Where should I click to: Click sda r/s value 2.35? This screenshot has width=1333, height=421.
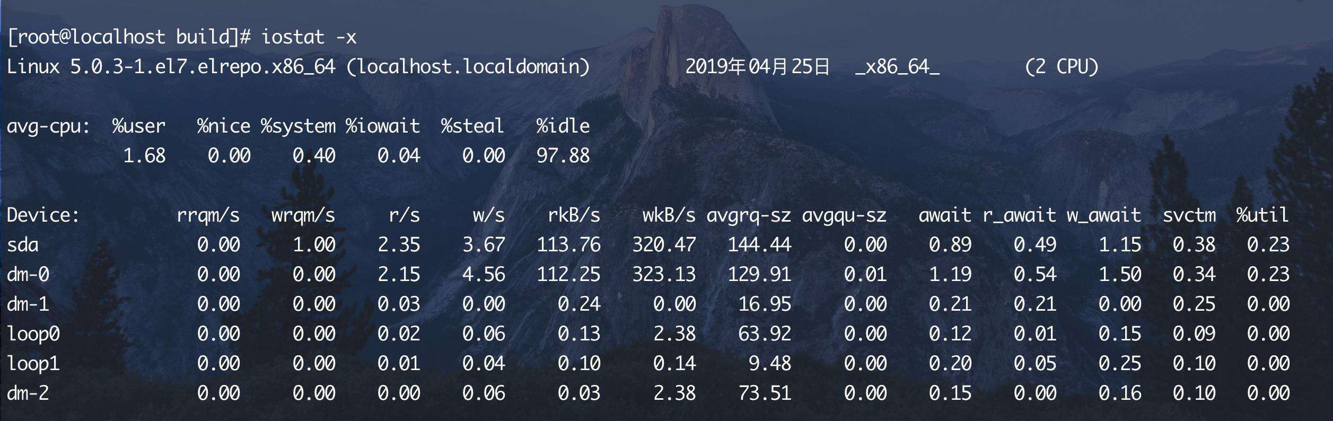click(399, 245)
